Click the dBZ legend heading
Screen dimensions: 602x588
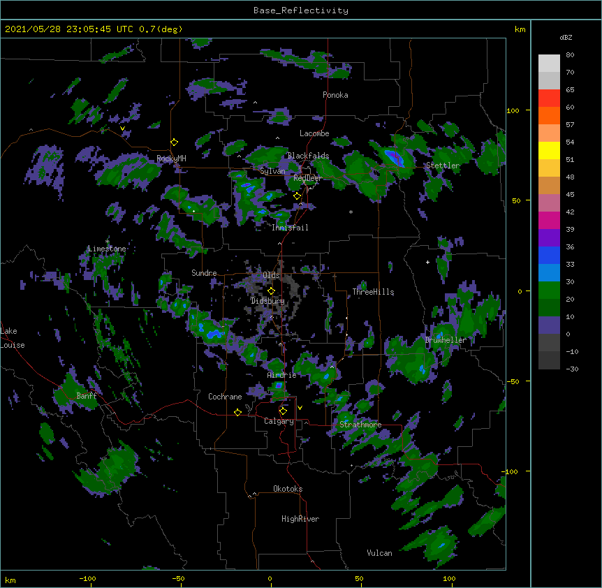tap(566, 37)
